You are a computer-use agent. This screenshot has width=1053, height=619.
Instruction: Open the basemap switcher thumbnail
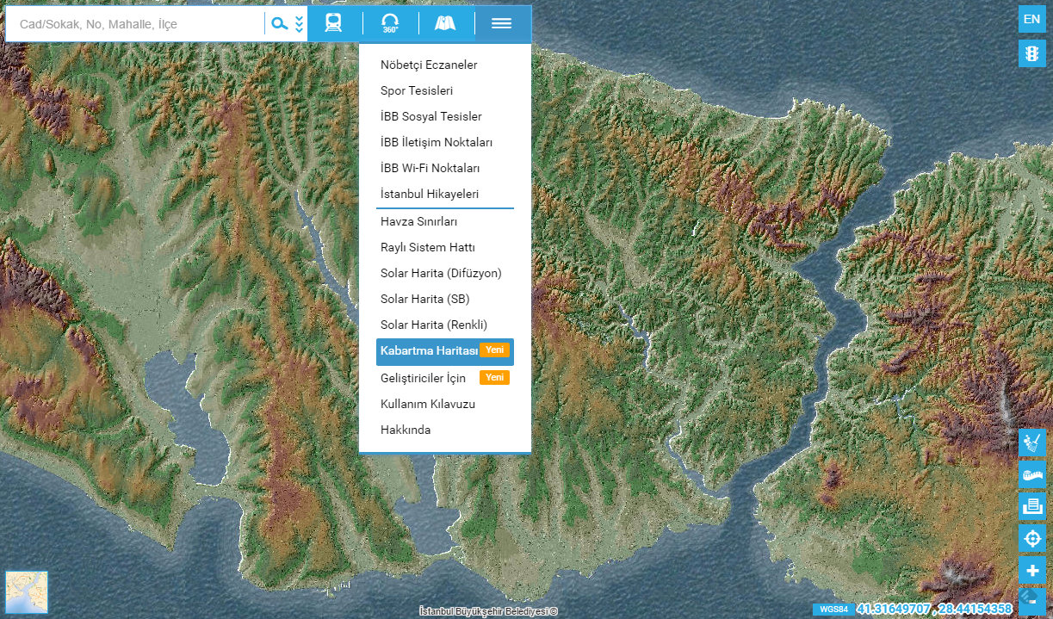tap(27, 592)
